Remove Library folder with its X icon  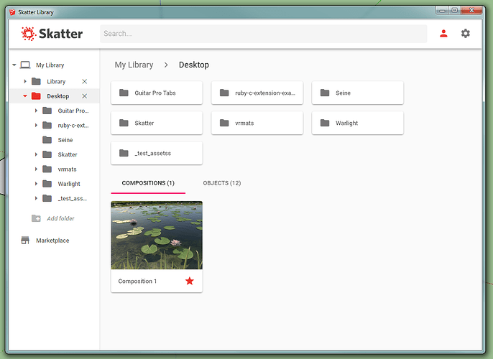click(x=85, y=81)
